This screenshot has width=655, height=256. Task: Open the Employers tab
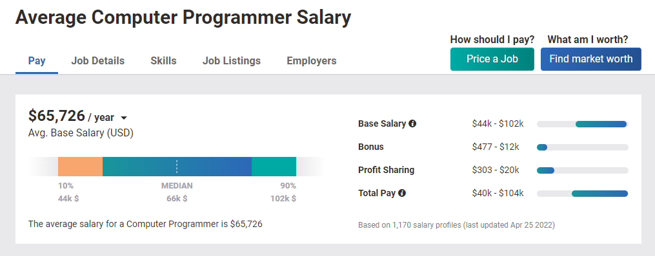pos(311,60)
